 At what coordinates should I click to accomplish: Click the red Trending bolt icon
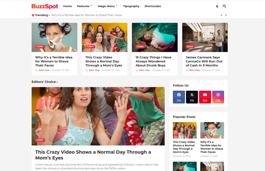(33, 15)
